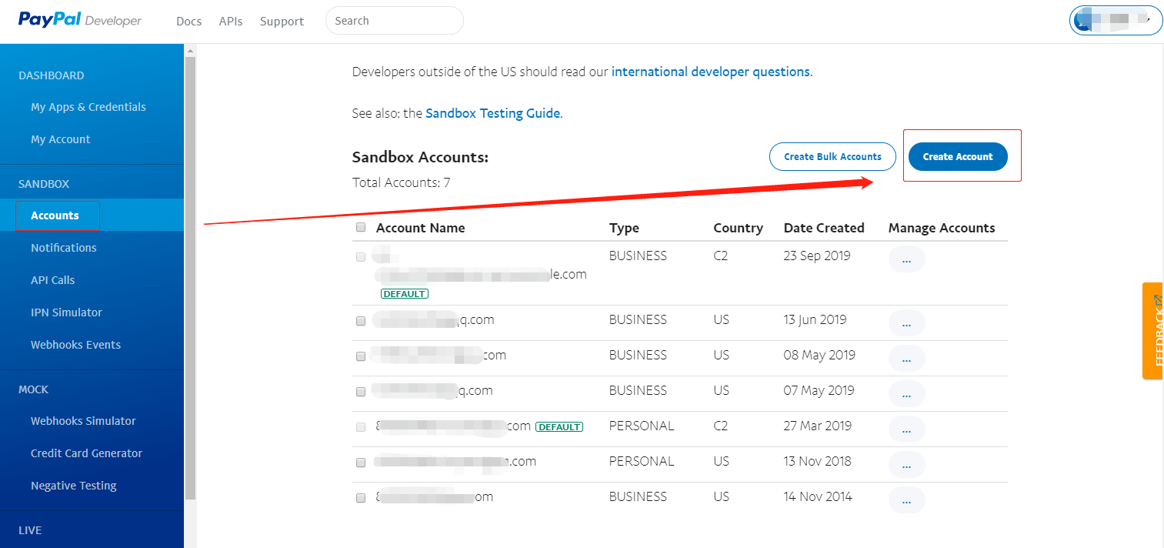Click the date 14 Nov 2014
Viewport: 1164px width, 548px height.
[819, 496]
